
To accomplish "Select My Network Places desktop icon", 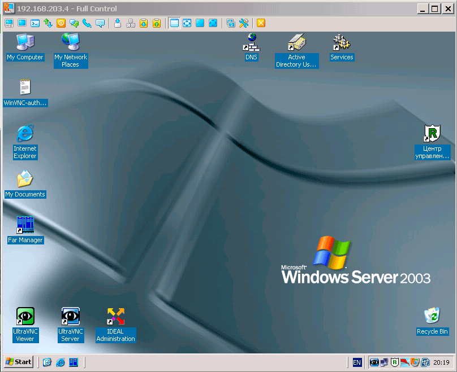I will [x=71, y=51].
